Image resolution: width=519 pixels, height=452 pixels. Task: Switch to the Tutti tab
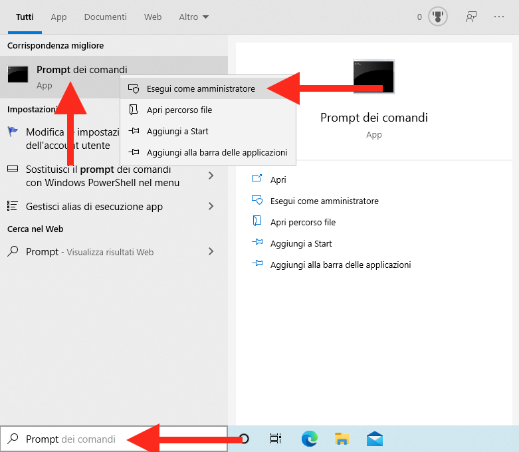(25, 17)
